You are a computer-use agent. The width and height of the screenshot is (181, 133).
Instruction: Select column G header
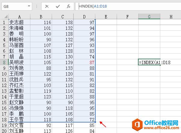click(x=149, y=17)
